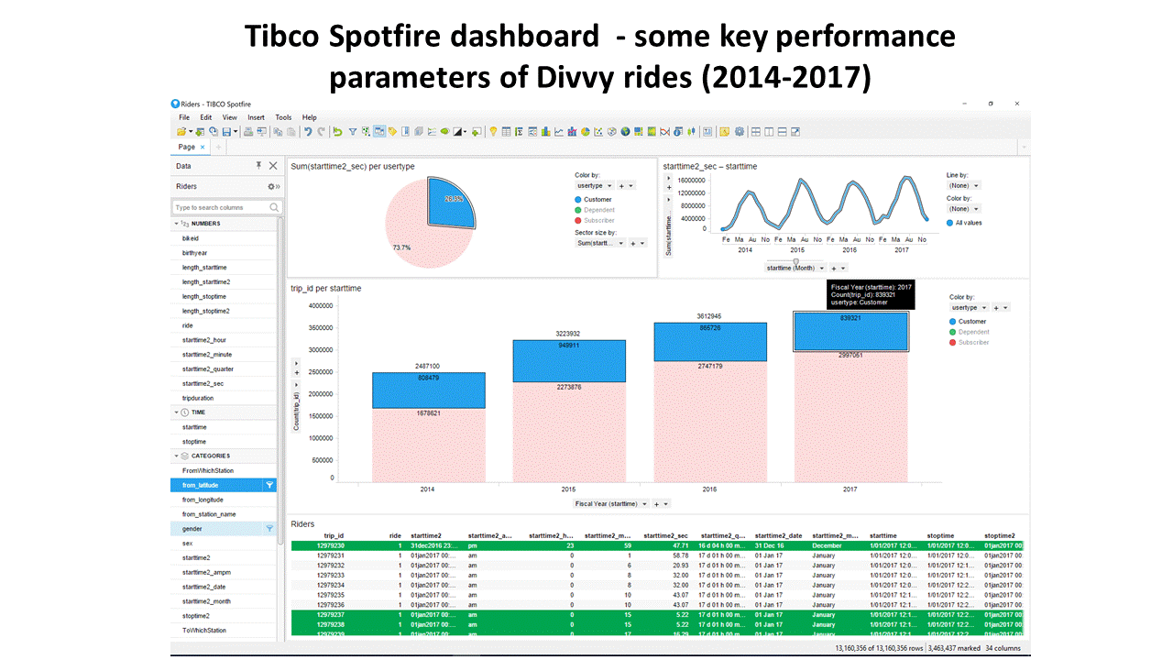Insert a pie chart from the toolbar
This screenshot has width=1173, height=660.
coord(585,131)
